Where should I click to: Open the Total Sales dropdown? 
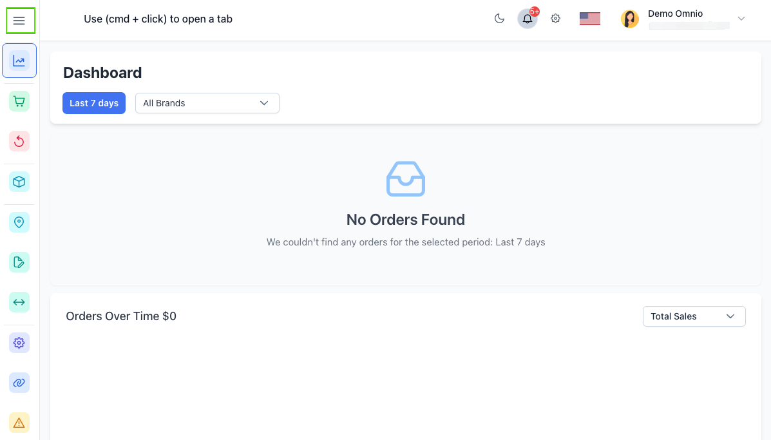694,316
